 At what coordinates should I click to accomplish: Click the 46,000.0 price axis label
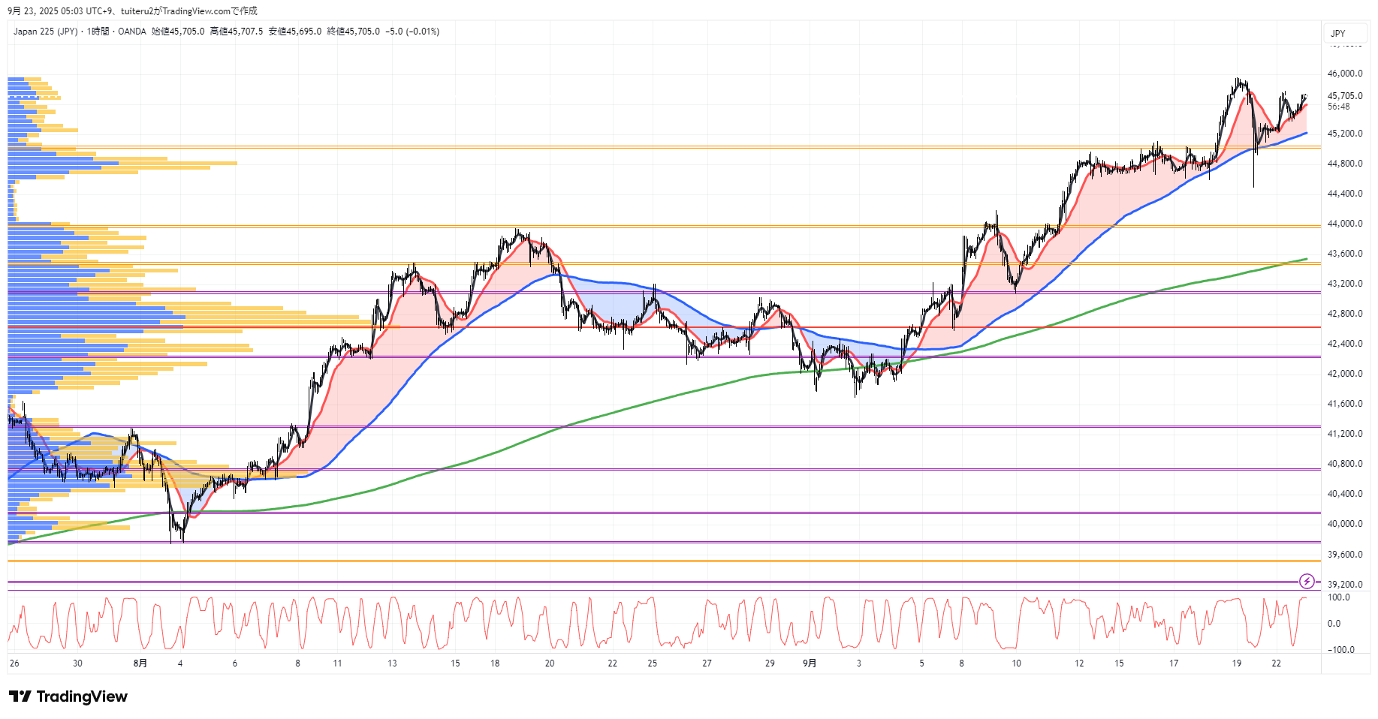tap(1344, 74)
